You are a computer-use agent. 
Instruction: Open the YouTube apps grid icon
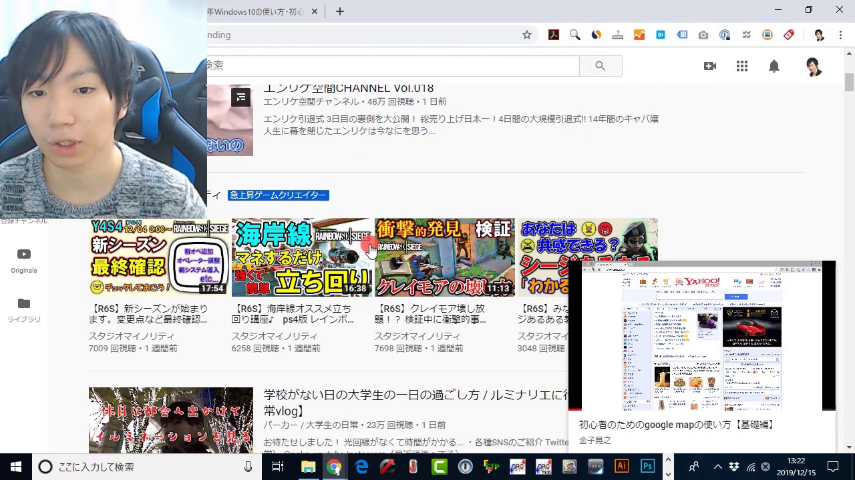click(x=742, y=66)
